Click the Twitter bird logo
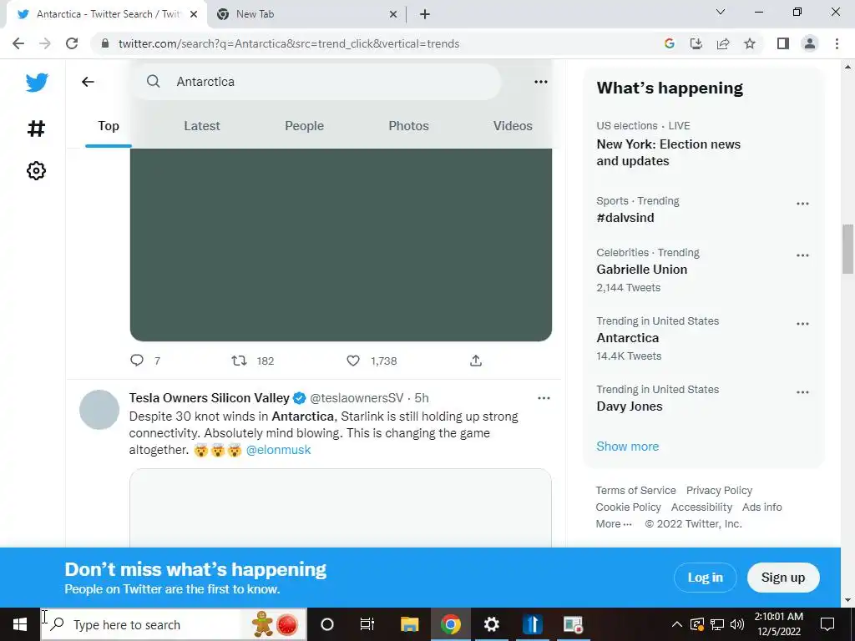The image size is (855, 641). click(x=37, y=83)
